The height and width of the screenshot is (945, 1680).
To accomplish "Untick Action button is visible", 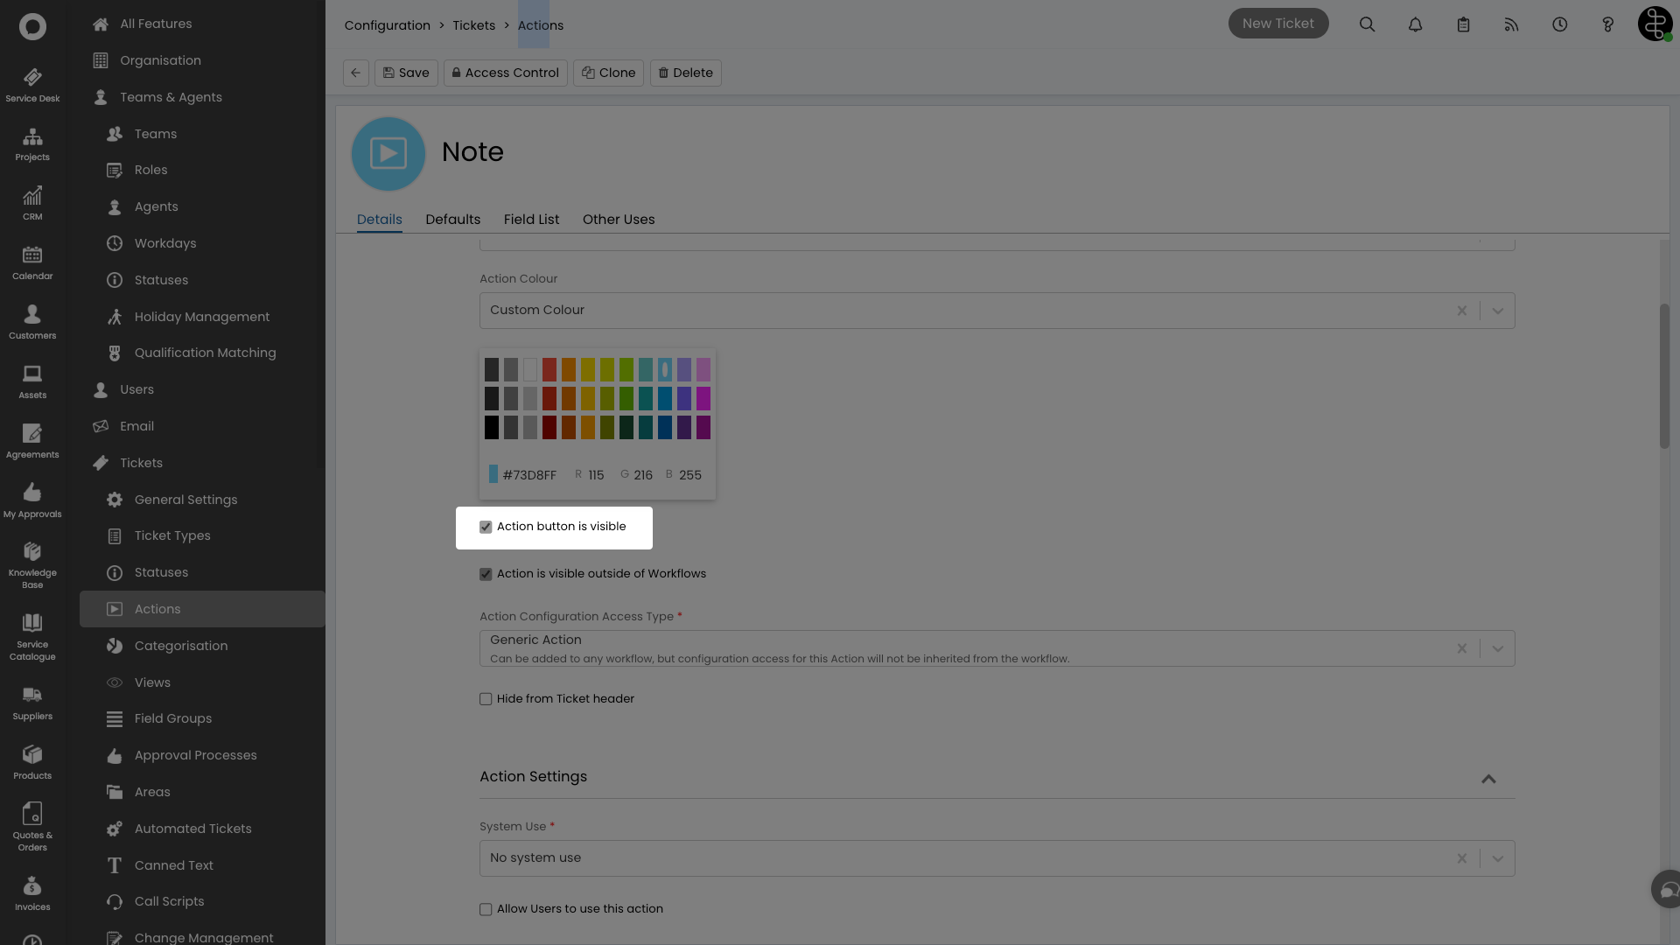I will pos(486,527).
